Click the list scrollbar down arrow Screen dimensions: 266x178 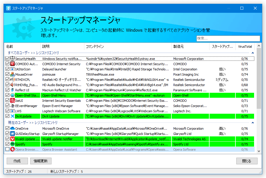point(259,151)
